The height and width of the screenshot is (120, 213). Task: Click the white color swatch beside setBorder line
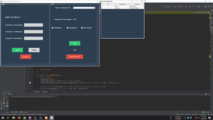tap(30, 83)
